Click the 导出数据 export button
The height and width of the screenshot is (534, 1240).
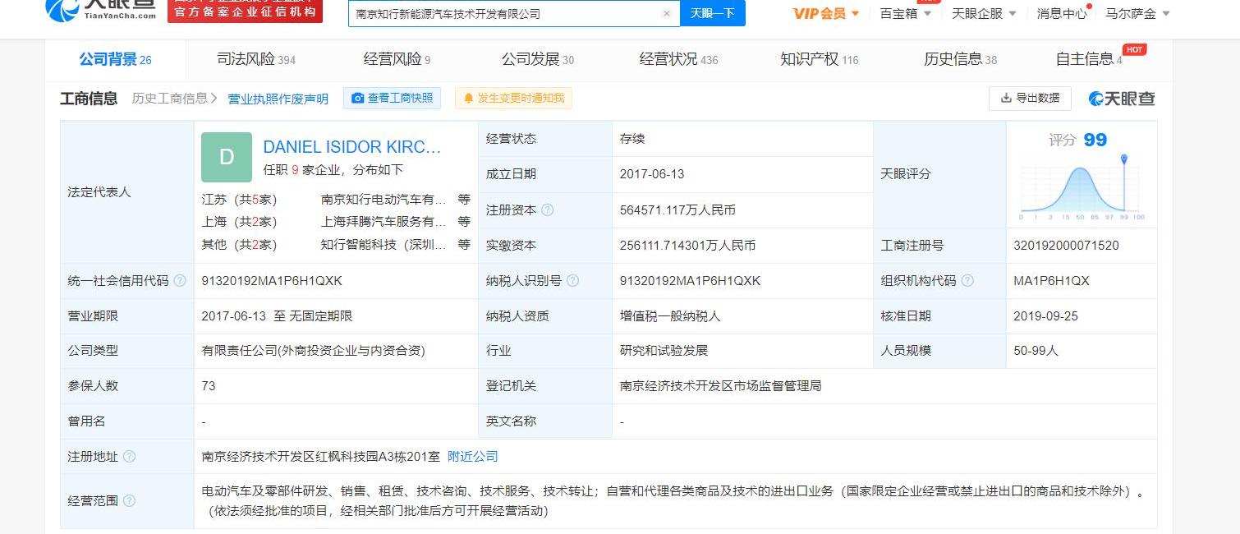pyautogui.click(x=1030, y=98)
